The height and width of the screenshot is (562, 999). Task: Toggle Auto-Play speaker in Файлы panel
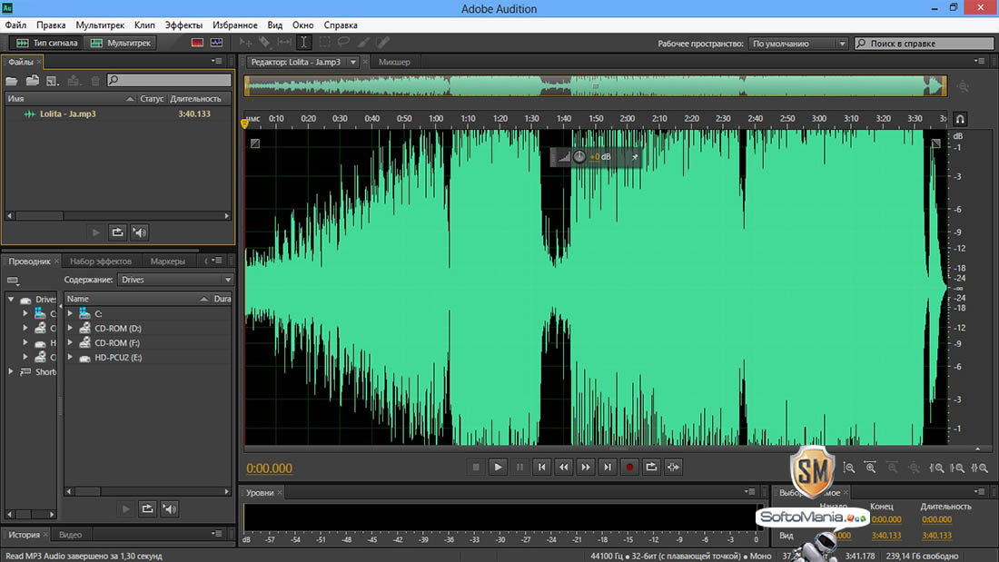(140, 232)
